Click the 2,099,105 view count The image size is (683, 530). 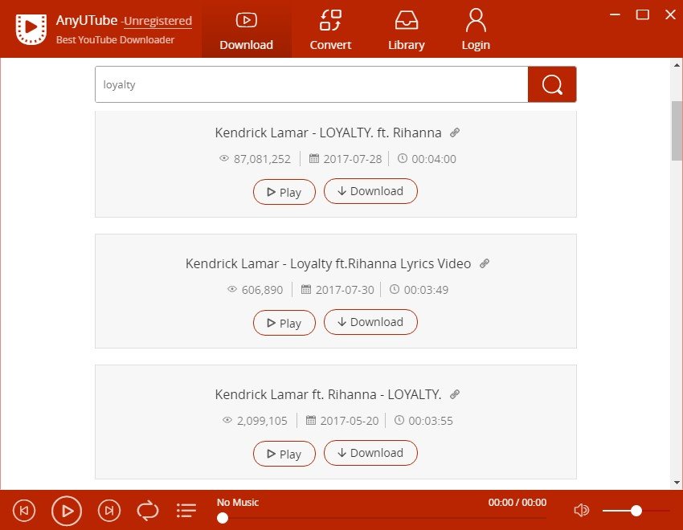(x=262, y=421)
